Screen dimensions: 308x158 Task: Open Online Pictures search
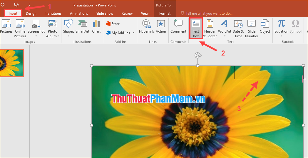coord(20,29)
